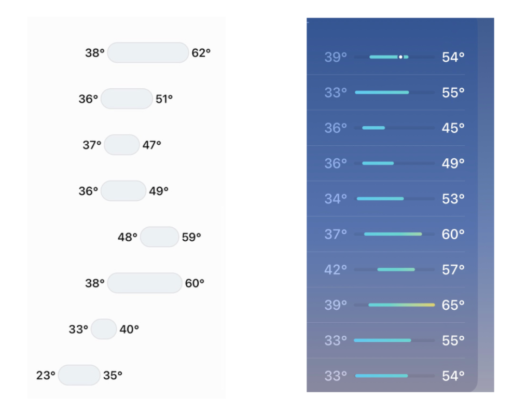Viewport: 527px width, 412px height.
Task: Select the bar with yellow tint reaching 65°
Action: coord(400,305)
